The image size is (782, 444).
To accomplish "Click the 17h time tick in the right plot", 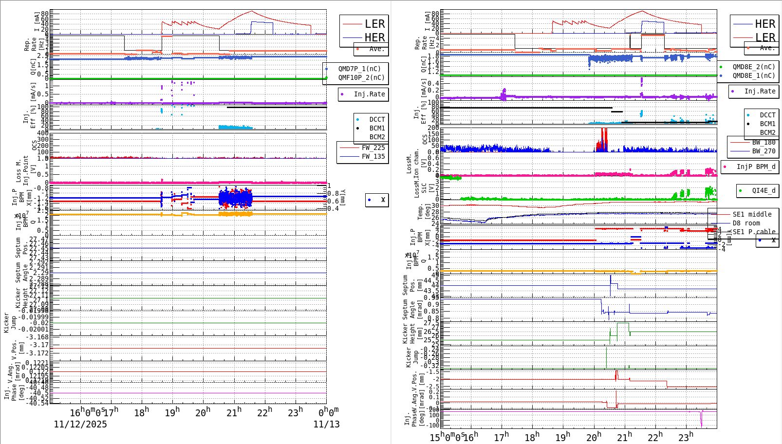I will click(501, 436).
